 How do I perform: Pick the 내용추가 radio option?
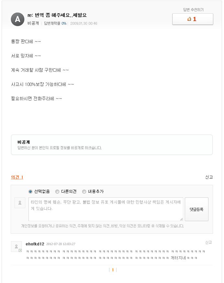84,192
